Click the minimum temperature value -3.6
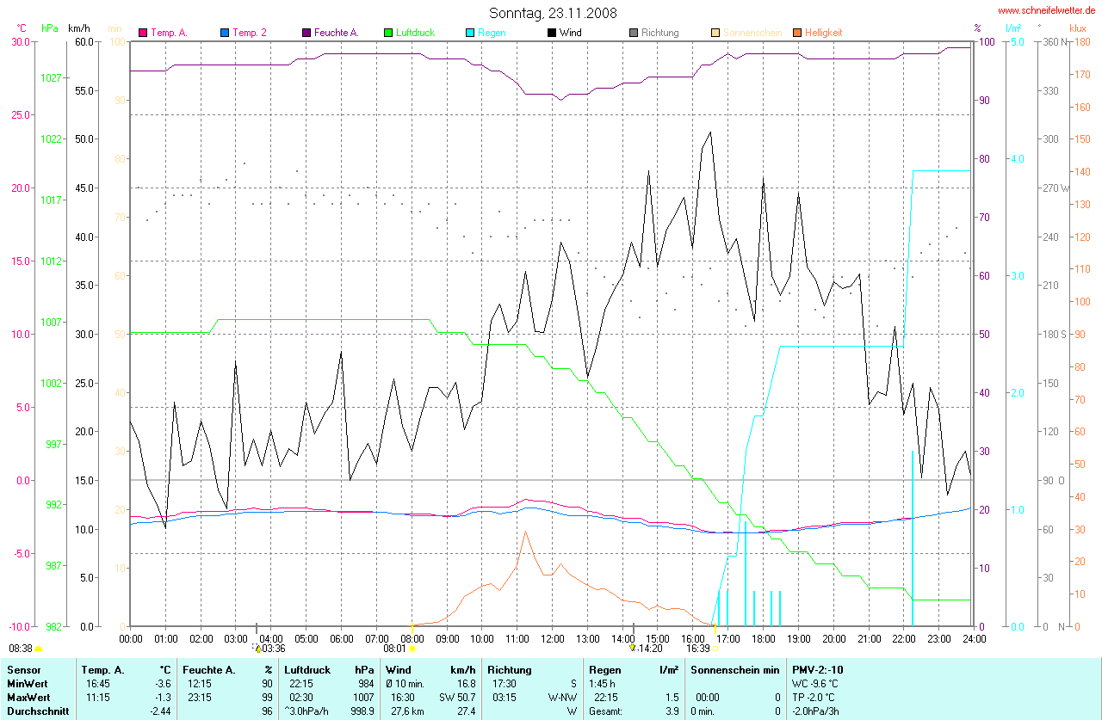 [x=163, y=683]
